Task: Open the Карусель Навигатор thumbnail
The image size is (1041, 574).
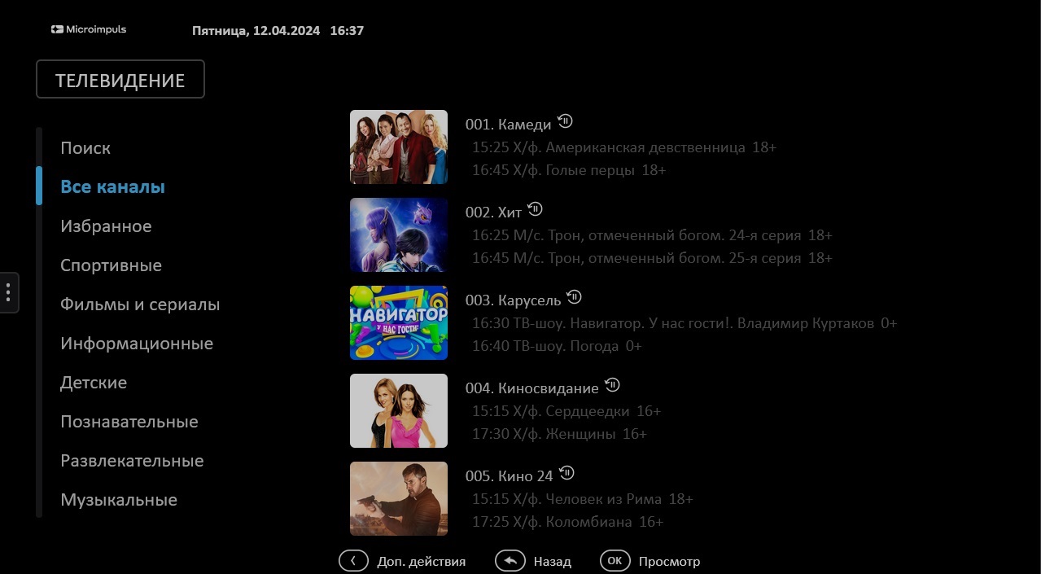Action: tap(399, 322)
